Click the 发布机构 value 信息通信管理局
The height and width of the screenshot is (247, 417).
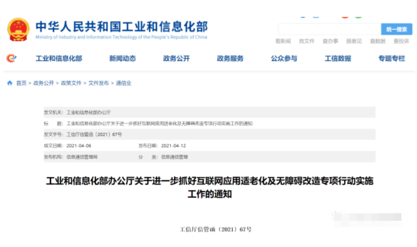pos(82,157)
